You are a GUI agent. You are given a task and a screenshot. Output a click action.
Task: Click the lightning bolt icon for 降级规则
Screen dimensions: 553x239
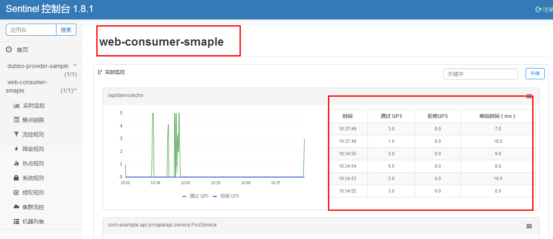pos(17,149)
